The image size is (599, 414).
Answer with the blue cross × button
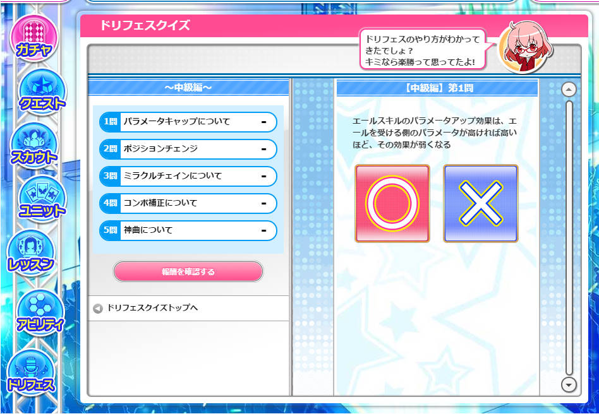click(481, 203)
